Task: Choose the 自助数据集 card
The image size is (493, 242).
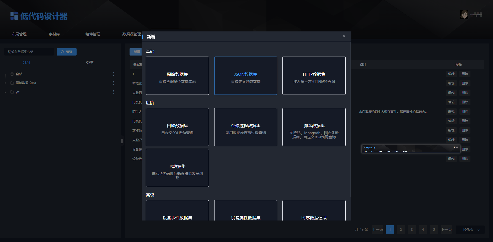Action: (x=177, y=127)
